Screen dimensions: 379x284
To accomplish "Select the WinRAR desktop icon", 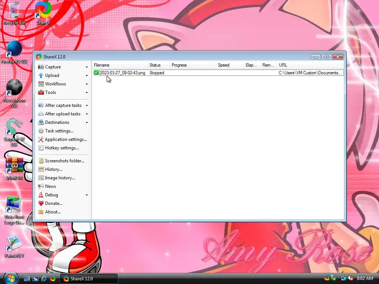I will (x=14, y=169).
